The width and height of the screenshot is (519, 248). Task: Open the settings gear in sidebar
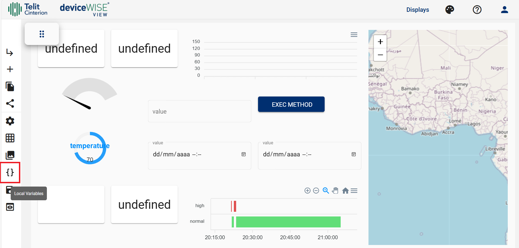tap(10, 121)
